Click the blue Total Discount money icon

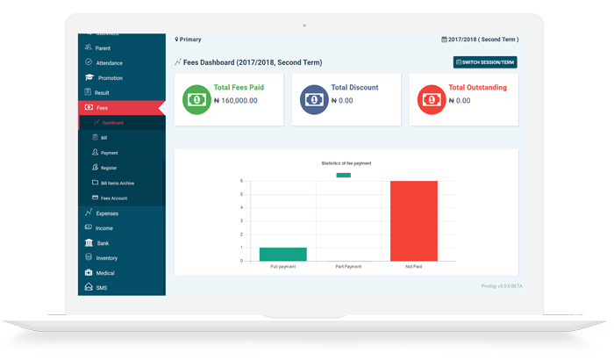coord(314,99)
